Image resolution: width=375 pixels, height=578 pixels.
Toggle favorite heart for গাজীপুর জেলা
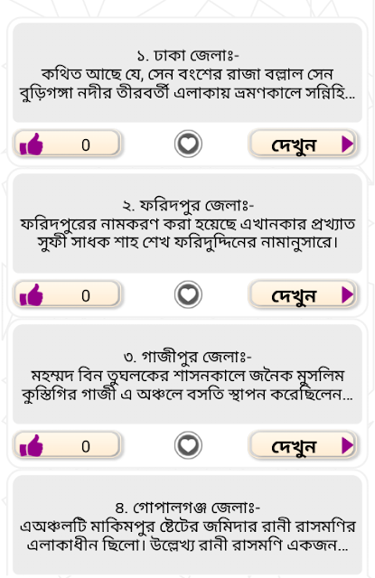[188, 445]
